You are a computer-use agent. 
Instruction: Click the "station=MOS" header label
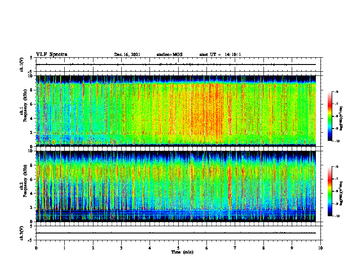point(170,55)
